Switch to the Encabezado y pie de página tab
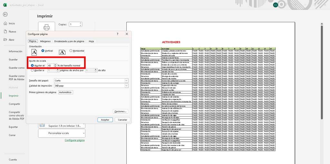This screenshot has width=330, height=164. [x=69, y=41]
